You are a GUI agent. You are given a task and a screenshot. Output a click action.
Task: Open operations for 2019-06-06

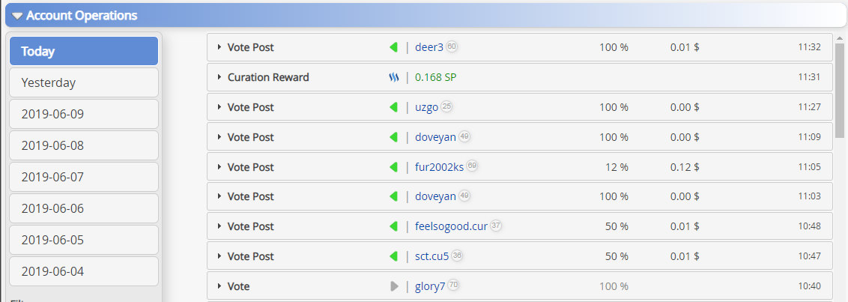84,208
